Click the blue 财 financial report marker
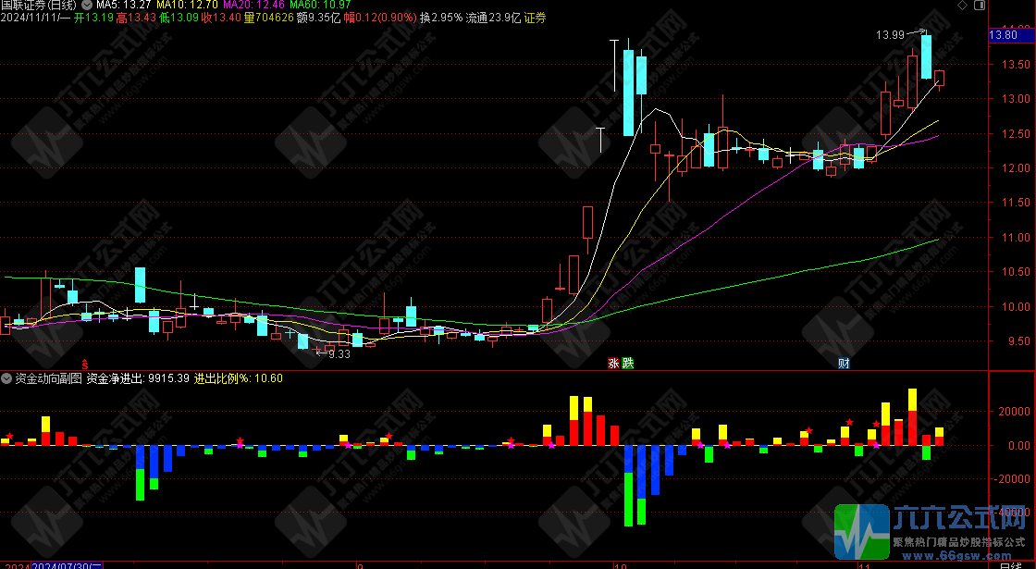This screenshot has width=1036, height=569. (844, 363)
